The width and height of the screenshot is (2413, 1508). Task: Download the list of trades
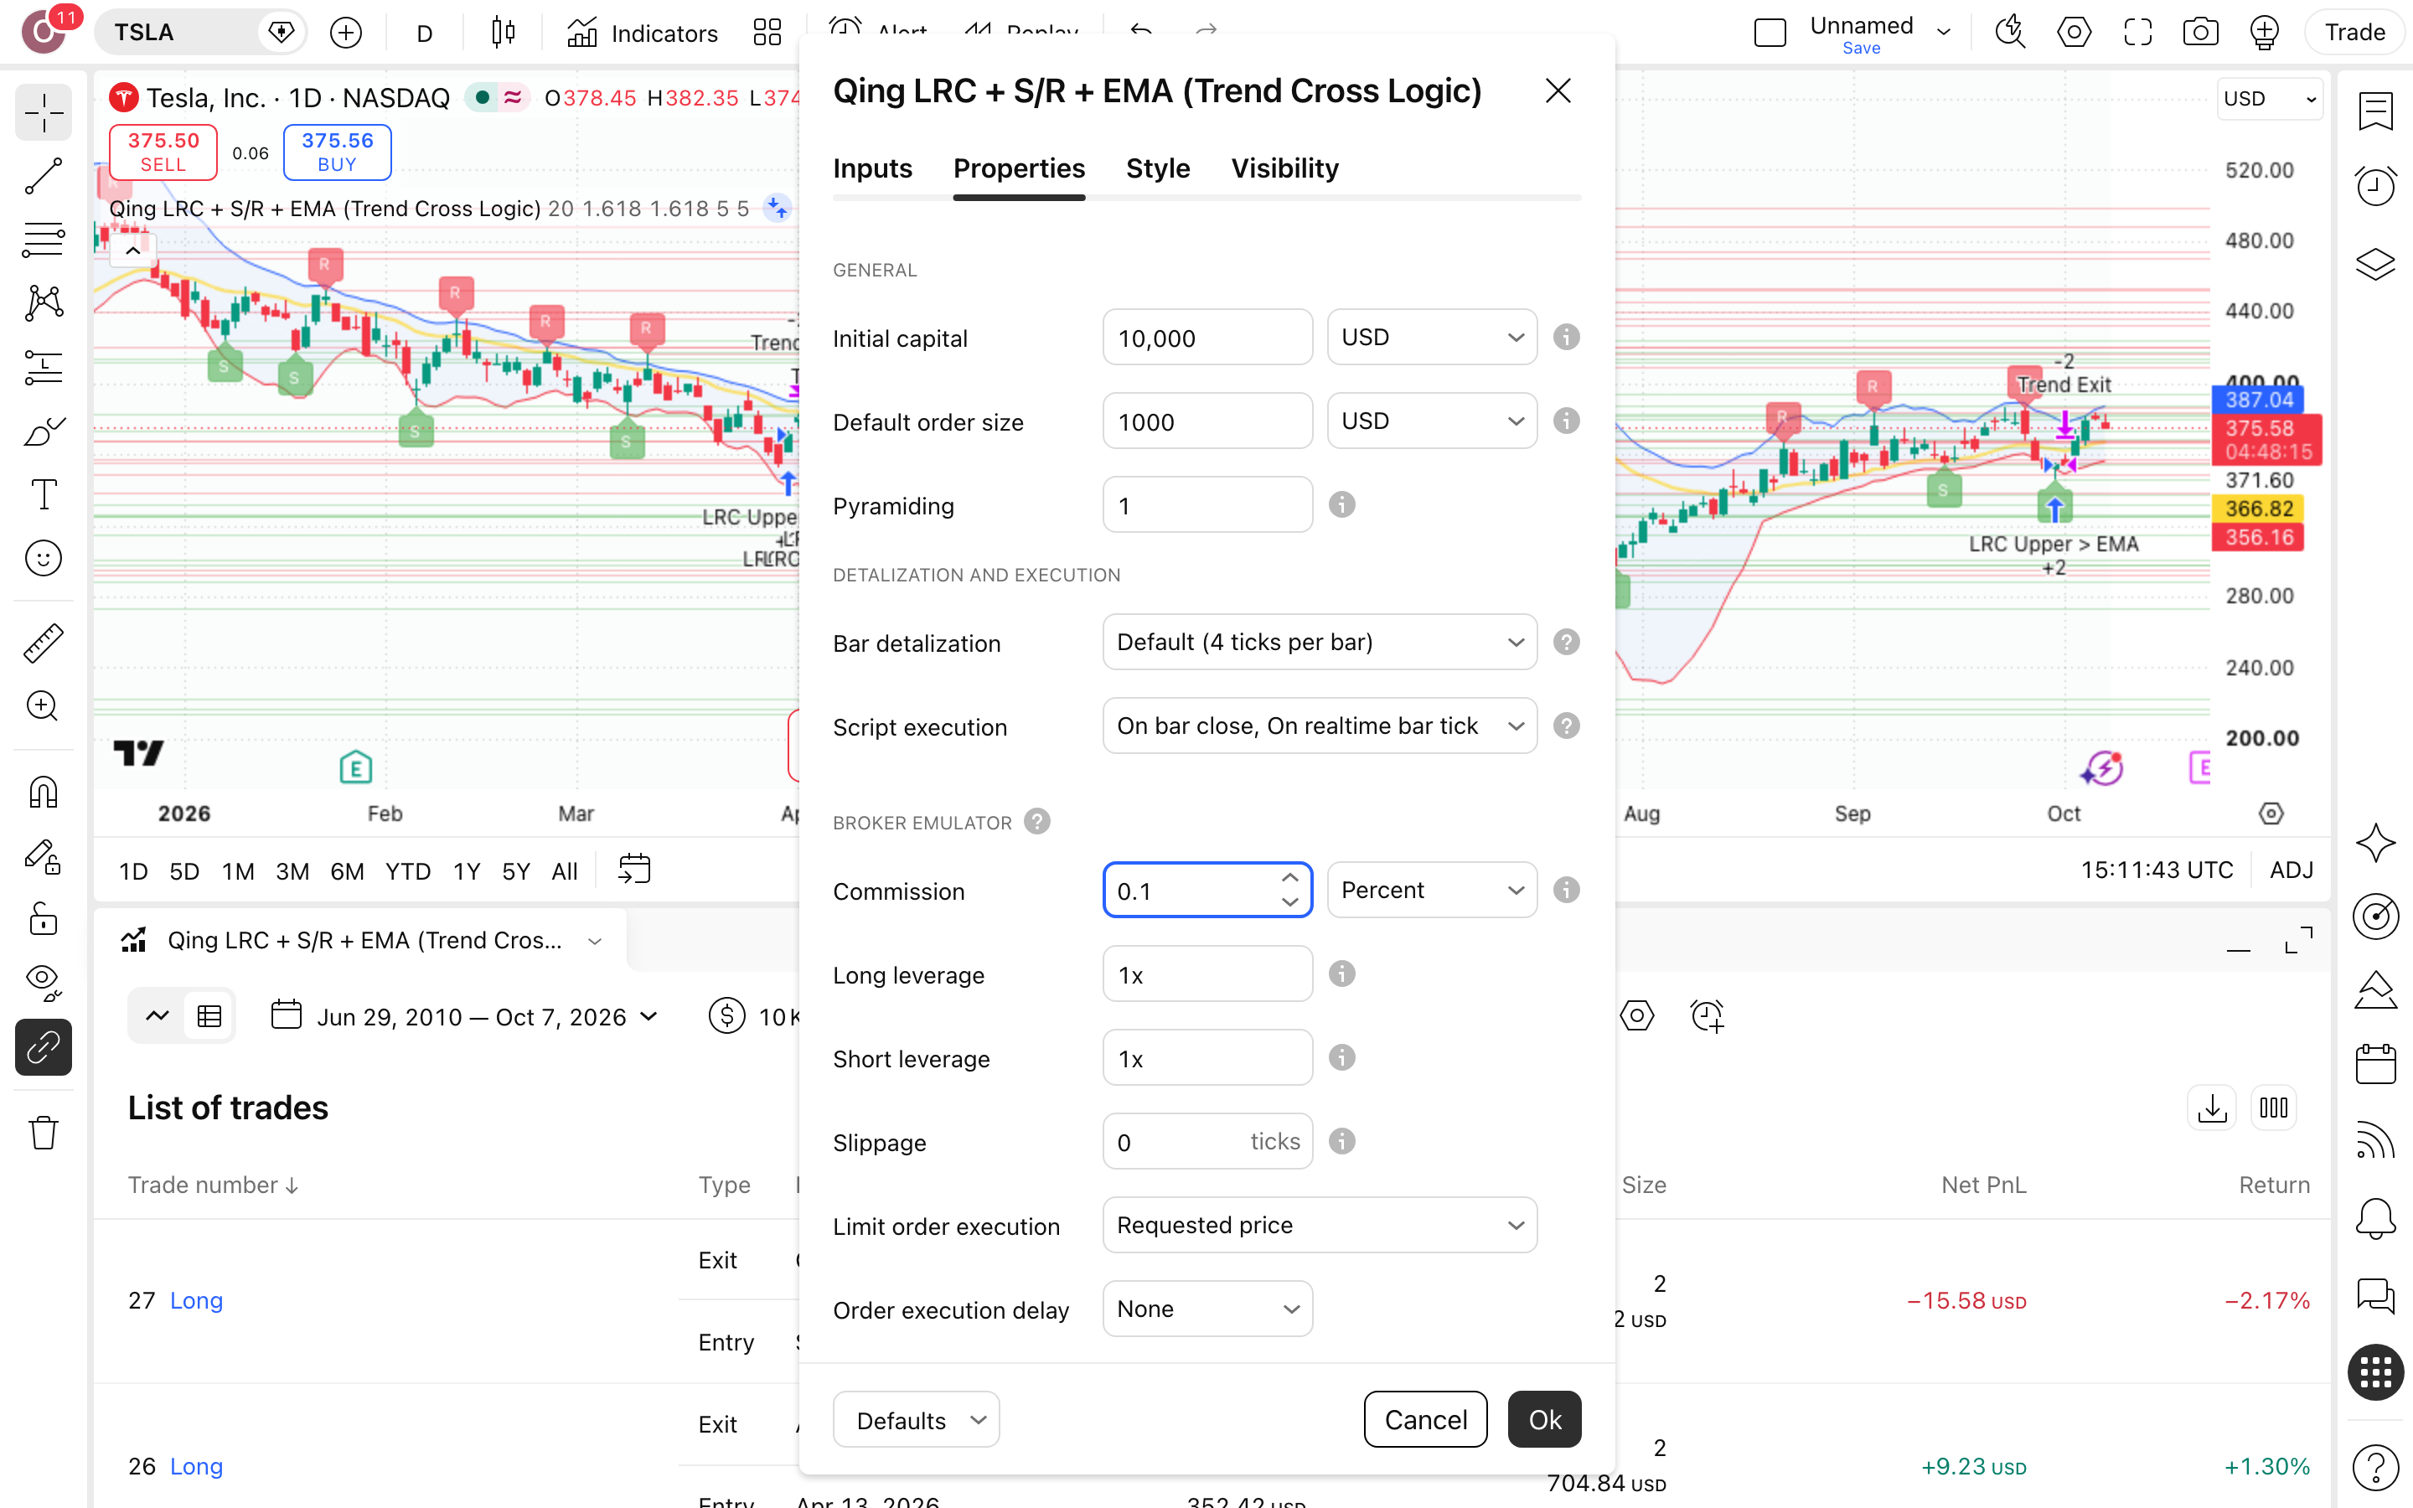pyautogui.click(x=2212, y=1108)
